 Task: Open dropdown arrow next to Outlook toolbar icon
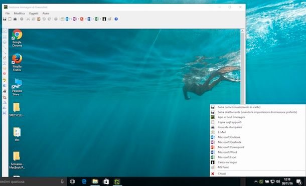tap(71, 19)
